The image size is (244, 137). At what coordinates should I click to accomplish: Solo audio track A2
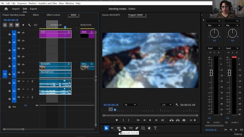coord(28,89)
